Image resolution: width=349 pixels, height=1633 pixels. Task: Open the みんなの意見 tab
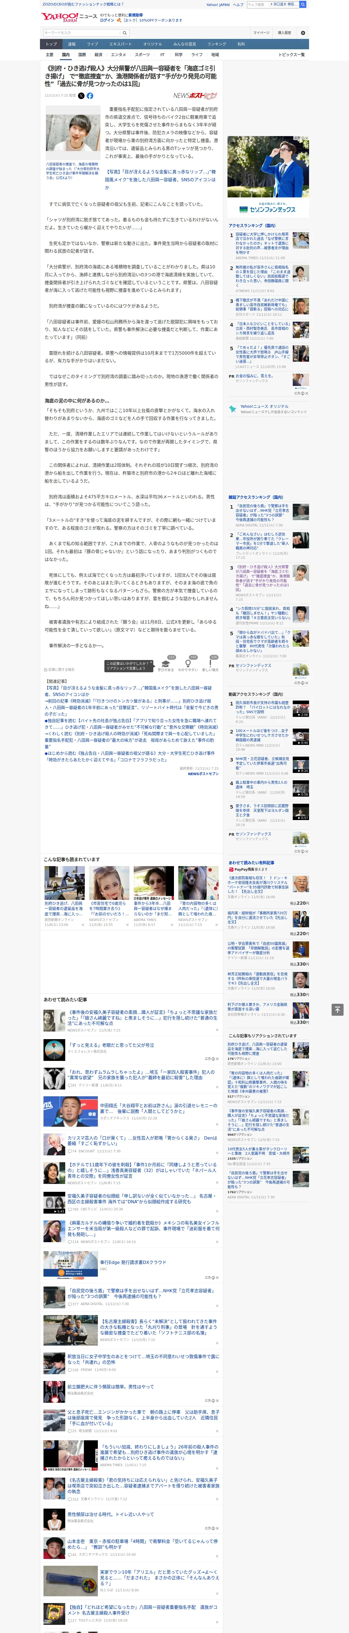click(184, 44)
